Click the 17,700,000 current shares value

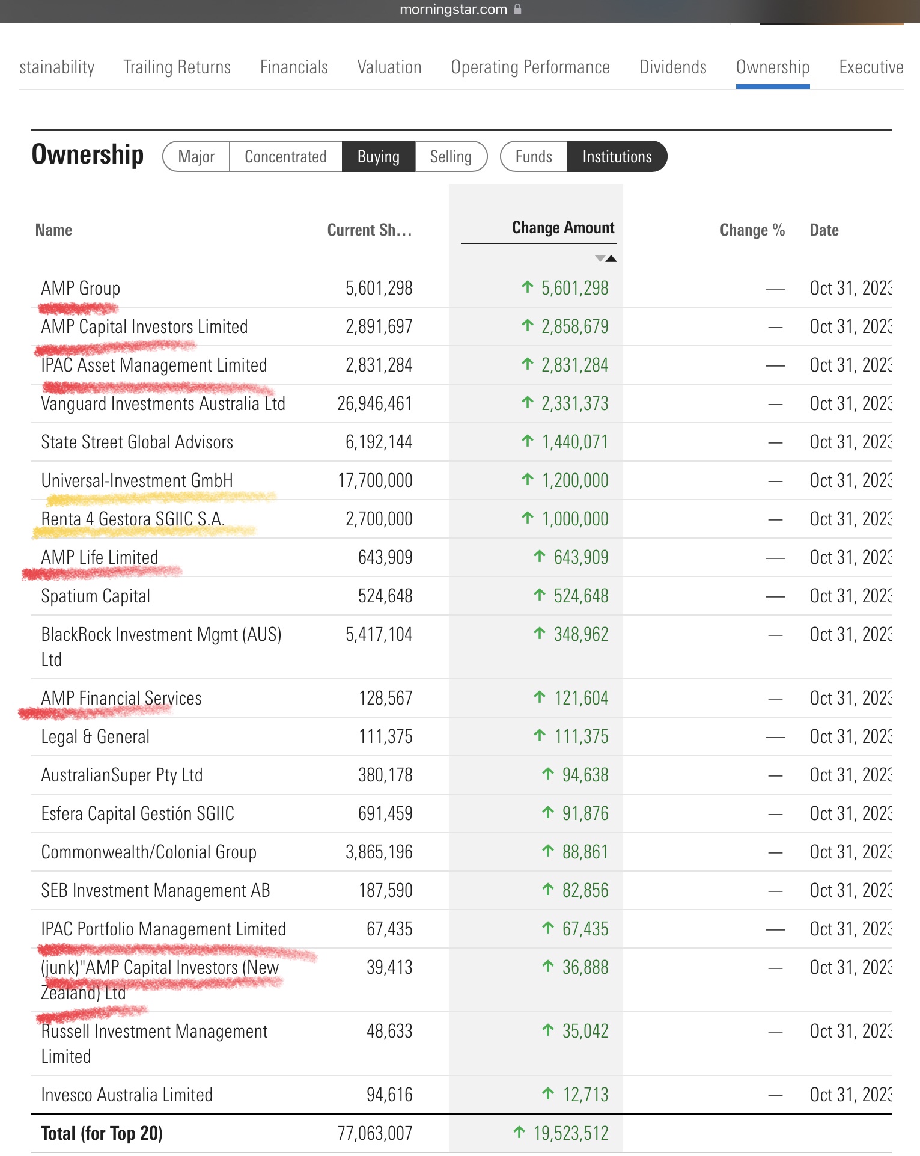(375, 480)
